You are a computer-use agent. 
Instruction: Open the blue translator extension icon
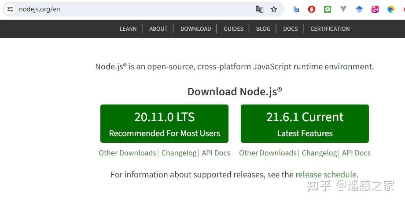click(x=296, y=9)
